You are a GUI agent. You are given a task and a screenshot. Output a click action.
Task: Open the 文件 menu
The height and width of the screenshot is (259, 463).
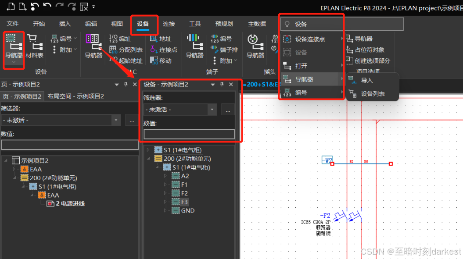[13, 24]
